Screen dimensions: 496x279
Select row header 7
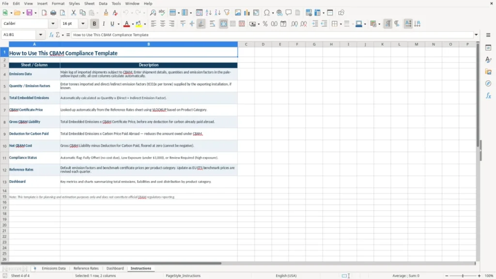click(x=4, y=110)
